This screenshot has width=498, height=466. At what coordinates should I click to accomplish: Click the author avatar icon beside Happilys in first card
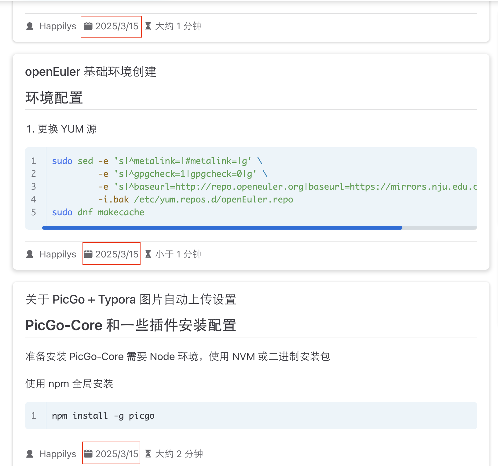(30, 26)
